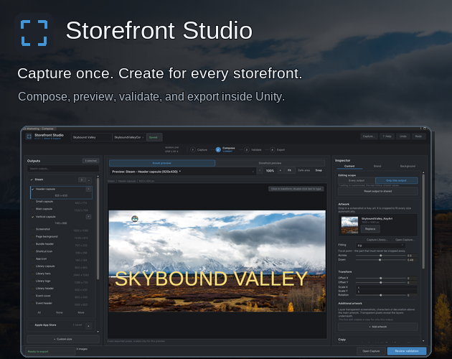Adjust the focal point Down slider

(x=380, y=260)
